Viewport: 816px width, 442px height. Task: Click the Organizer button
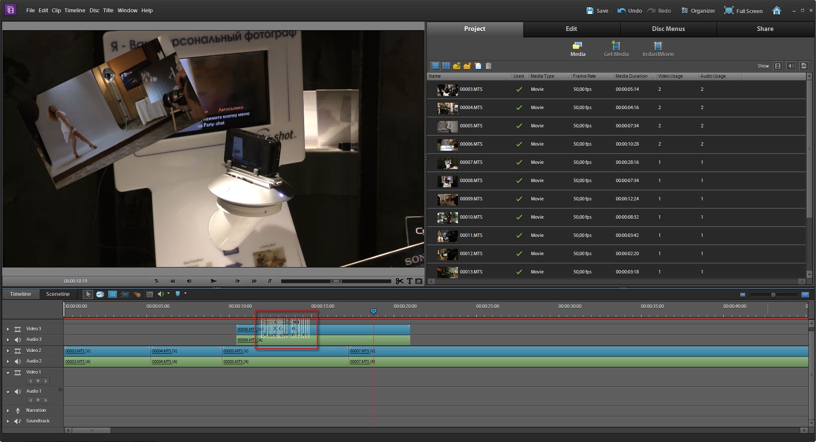(698, 11)
